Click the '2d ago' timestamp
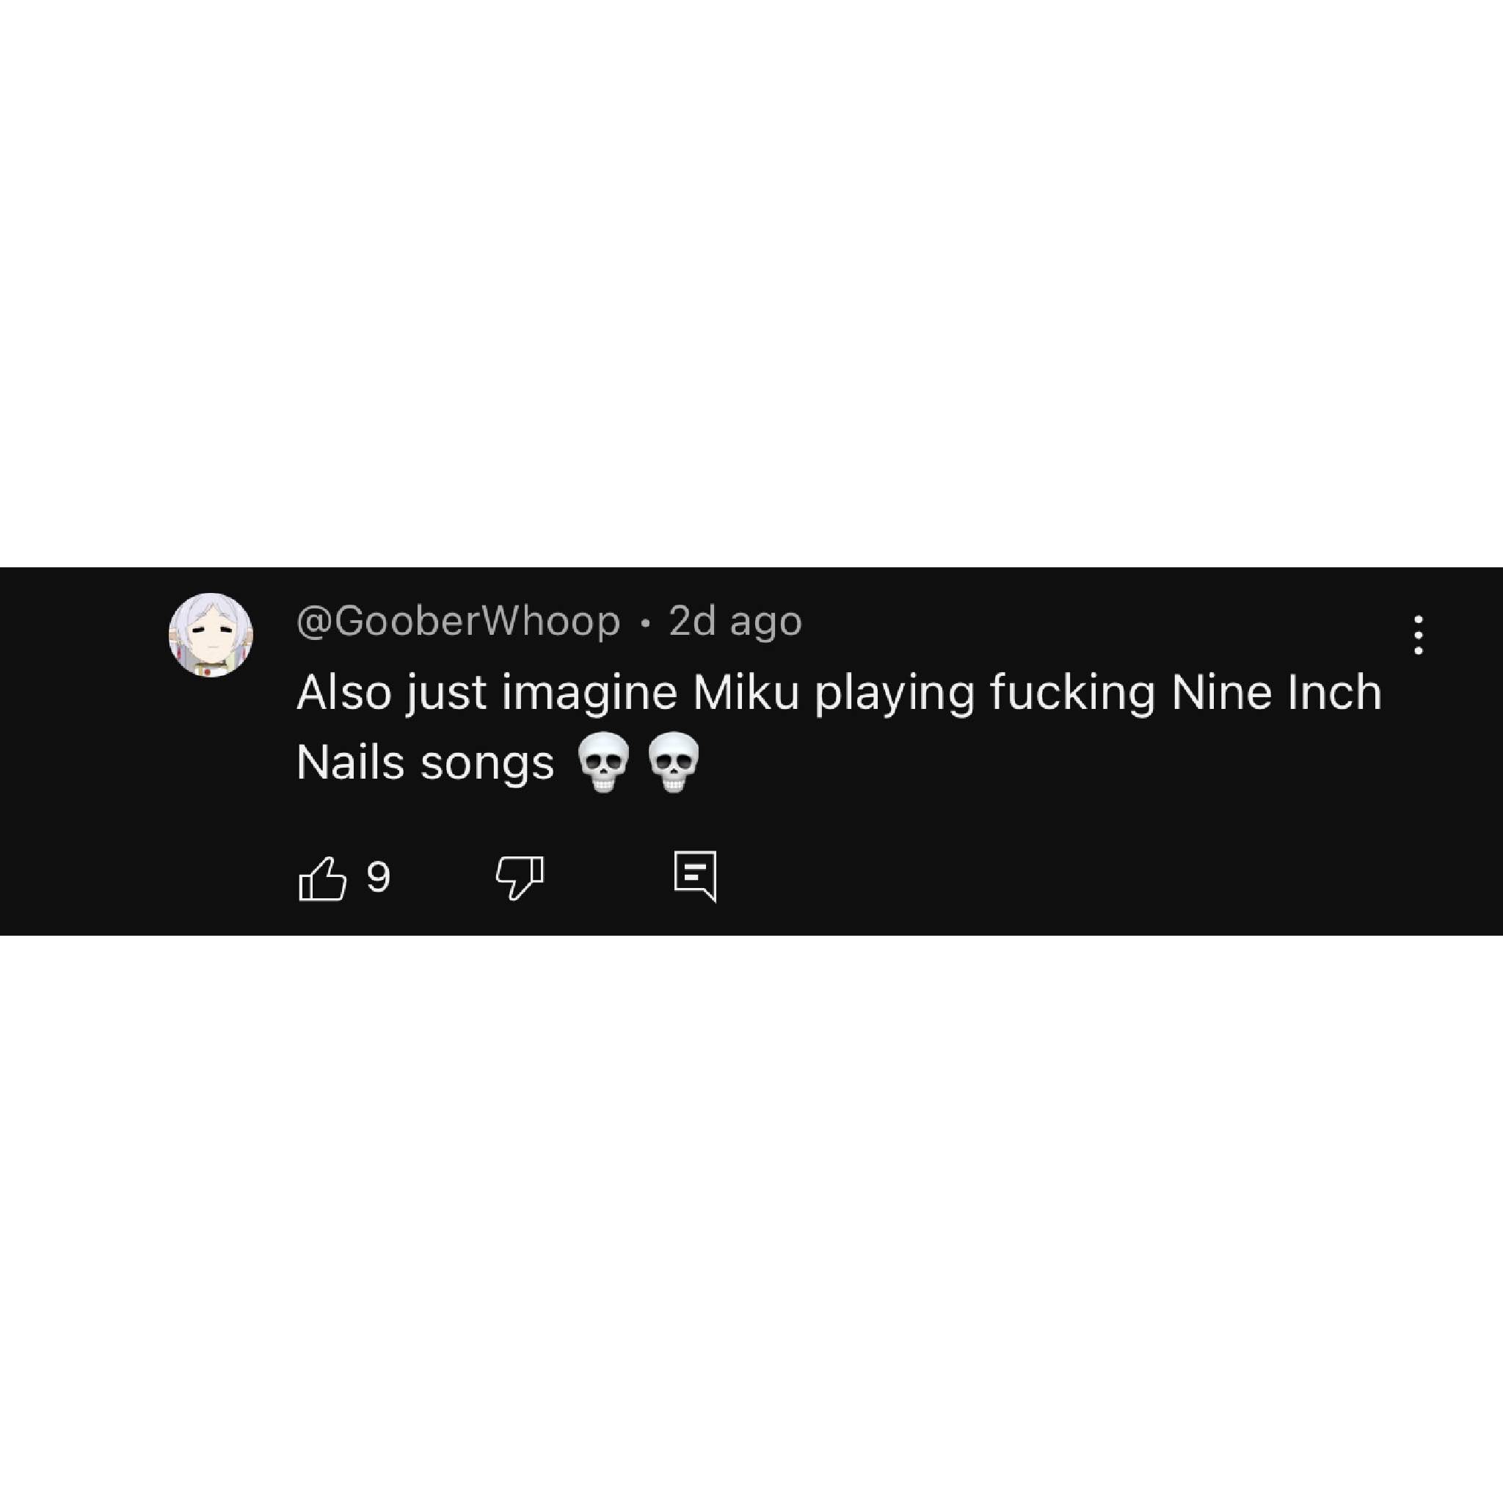1503x1503 pixels. 735,621
